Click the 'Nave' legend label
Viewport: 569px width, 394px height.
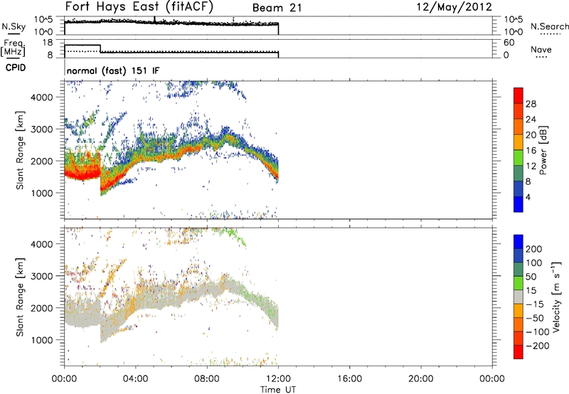pyautogui.click(x=541, y=49)
